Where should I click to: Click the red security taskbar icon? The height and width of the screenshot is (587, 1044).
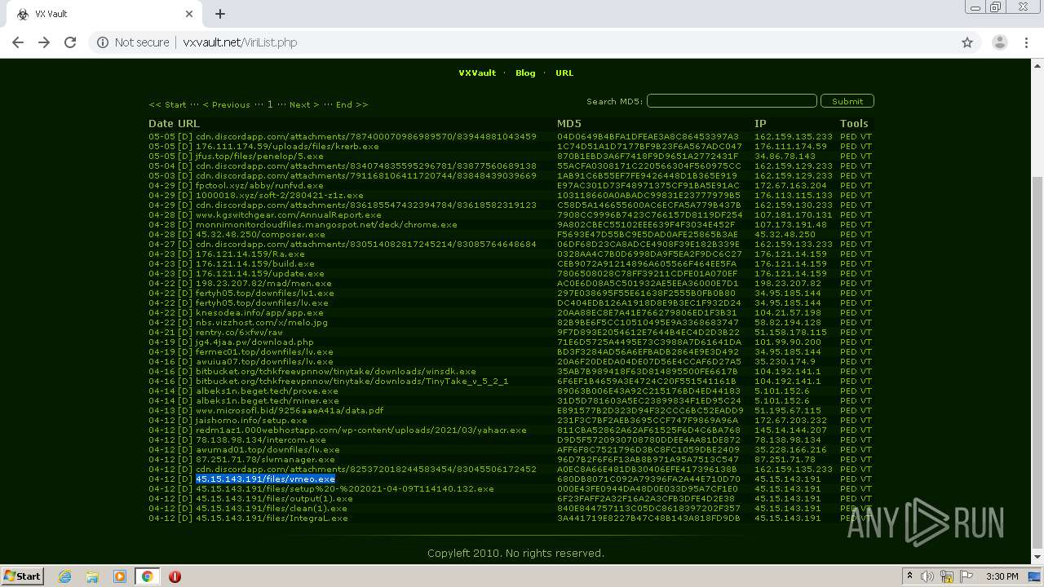click(x=175, y=576)
